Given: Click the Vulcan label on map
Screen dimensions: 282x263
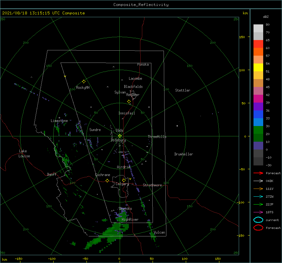Looking at the screenshot, I should [x=159, y=232].
